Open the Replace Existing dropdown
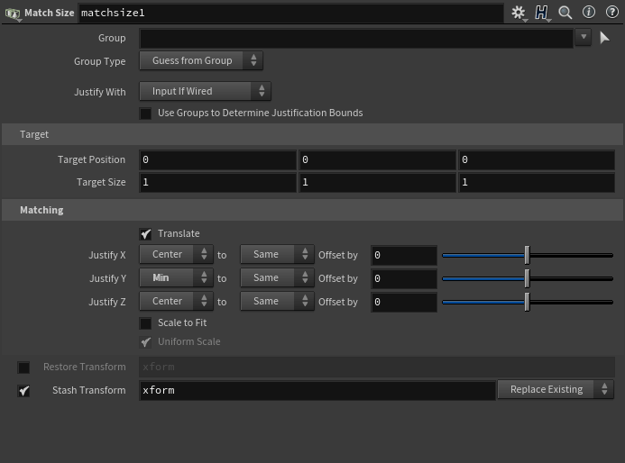Viewport: 625px width, 463px height. [555, 390]
